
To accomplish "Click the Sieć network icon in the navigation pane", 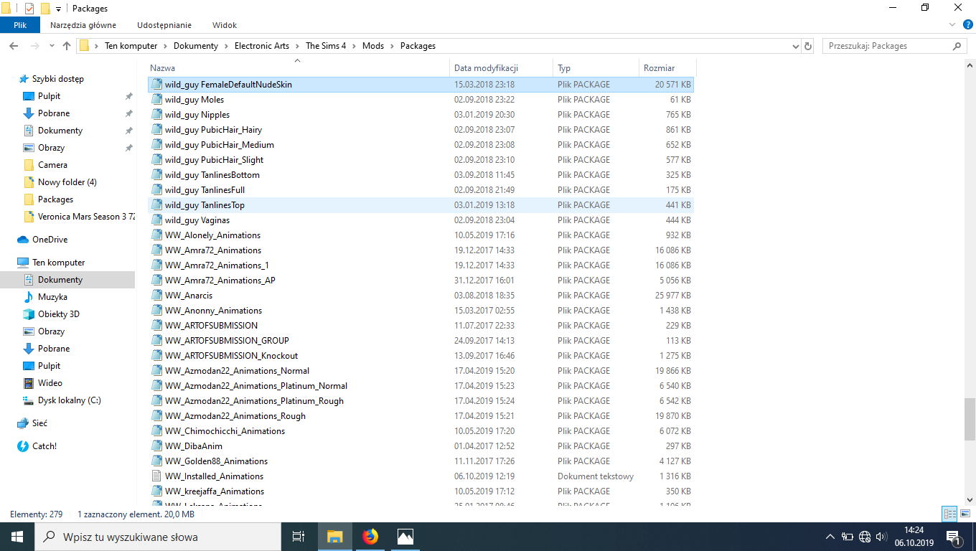I will pyautogui.click(x=23, y=423).
